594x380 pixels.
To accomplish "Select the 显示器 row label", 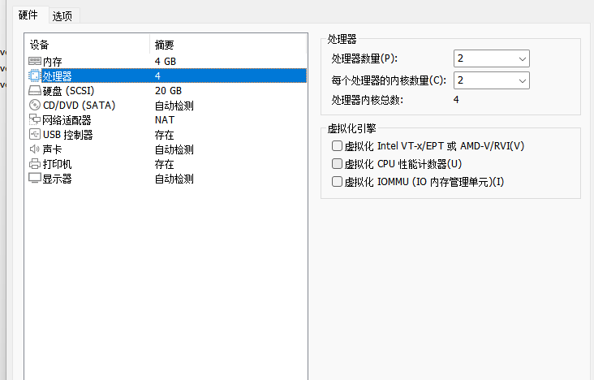I will (x=57, y=179).
